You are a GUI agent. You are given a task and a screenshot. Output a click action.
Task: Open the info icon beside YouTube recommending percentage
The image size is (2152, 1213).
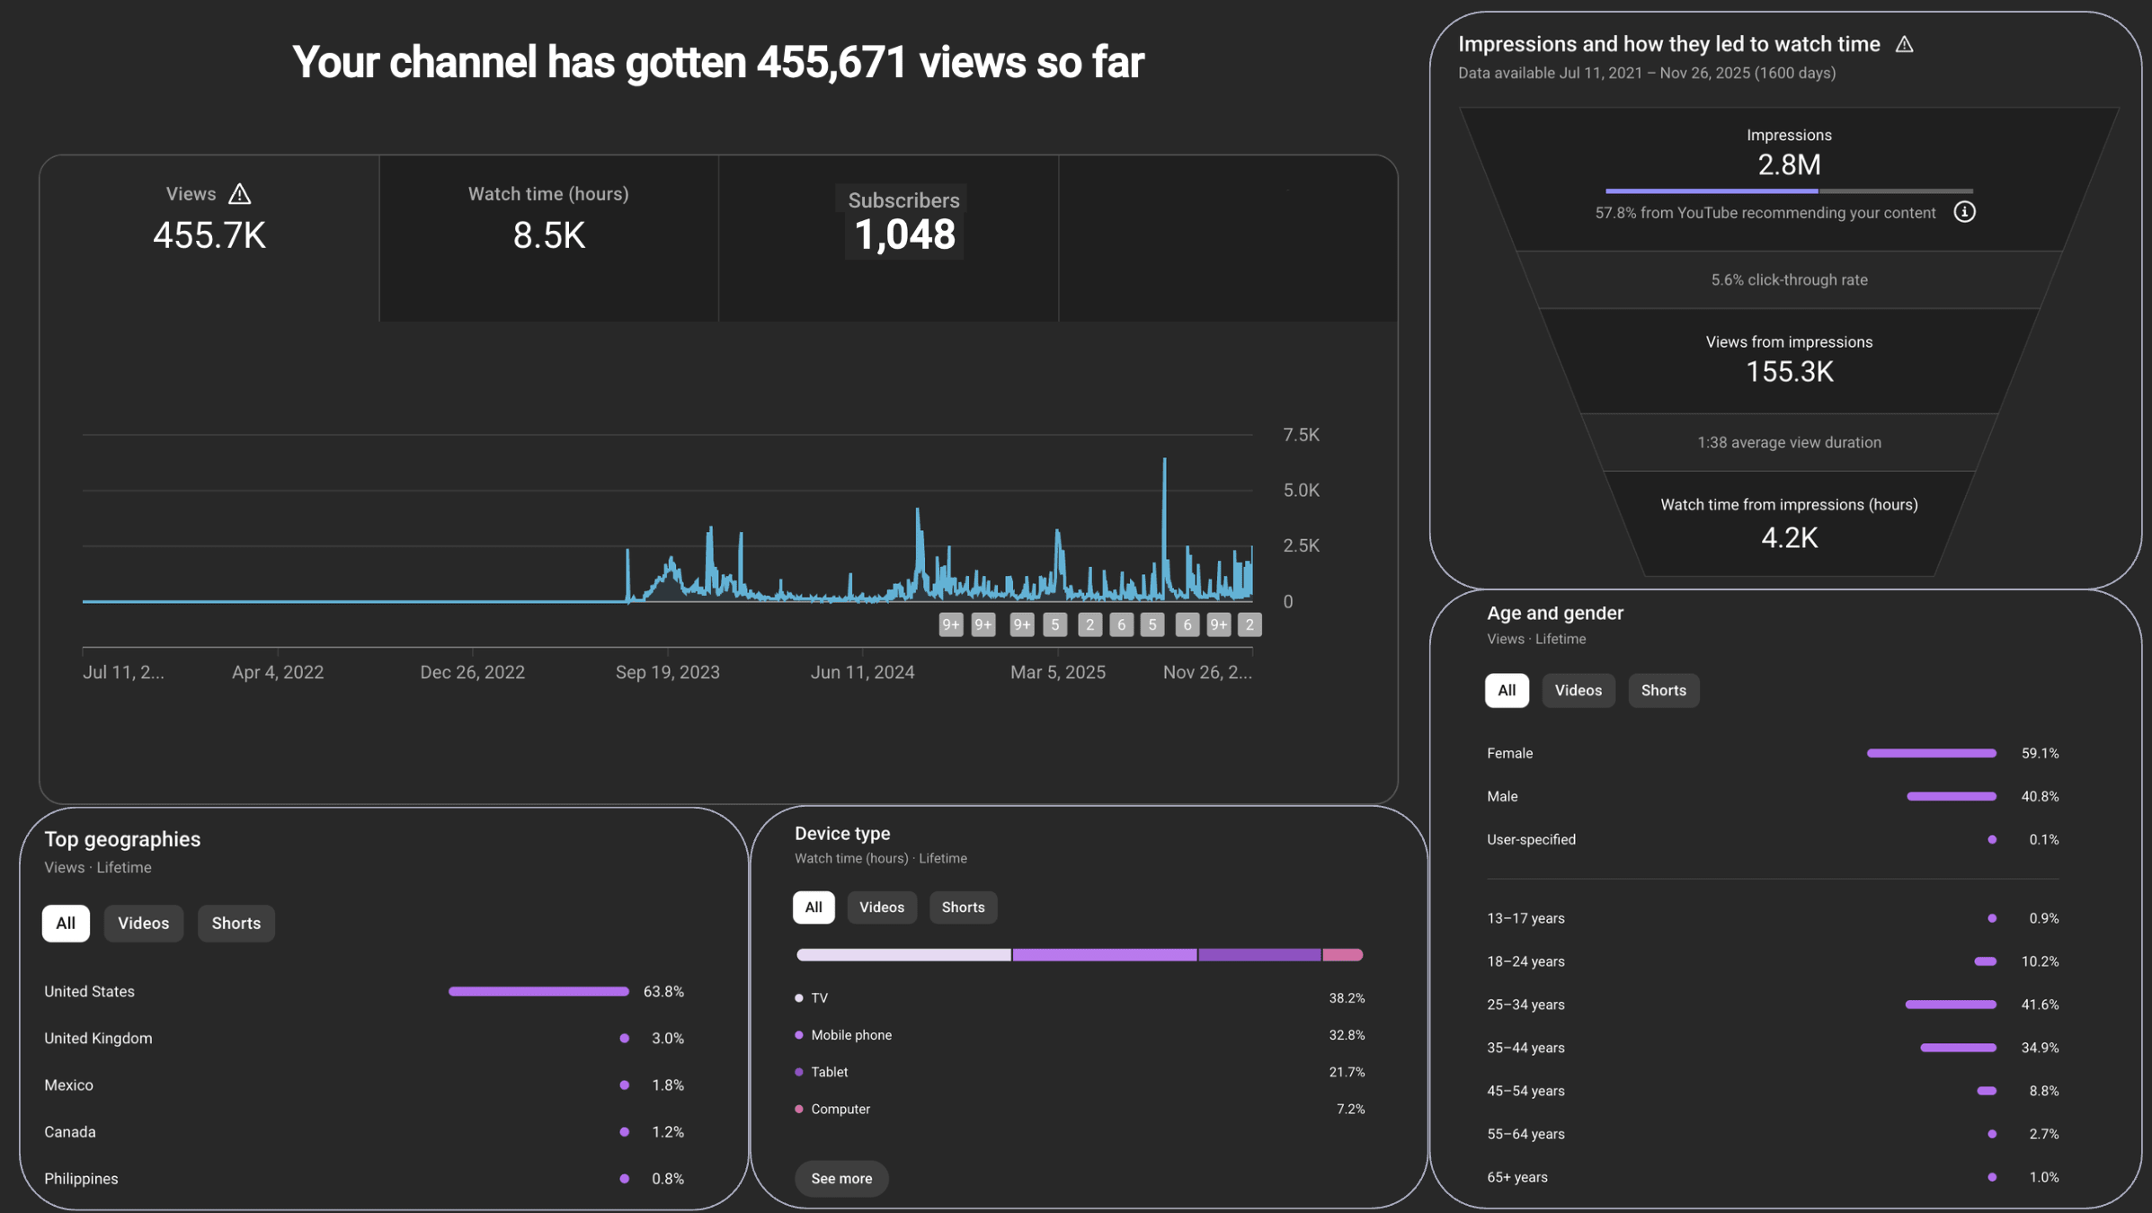tap(1964, 212)
